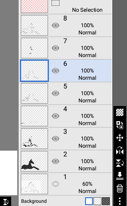Flip layer horizontally icon in sidebar
Viewport: 127px width, 206px height.
120,150
